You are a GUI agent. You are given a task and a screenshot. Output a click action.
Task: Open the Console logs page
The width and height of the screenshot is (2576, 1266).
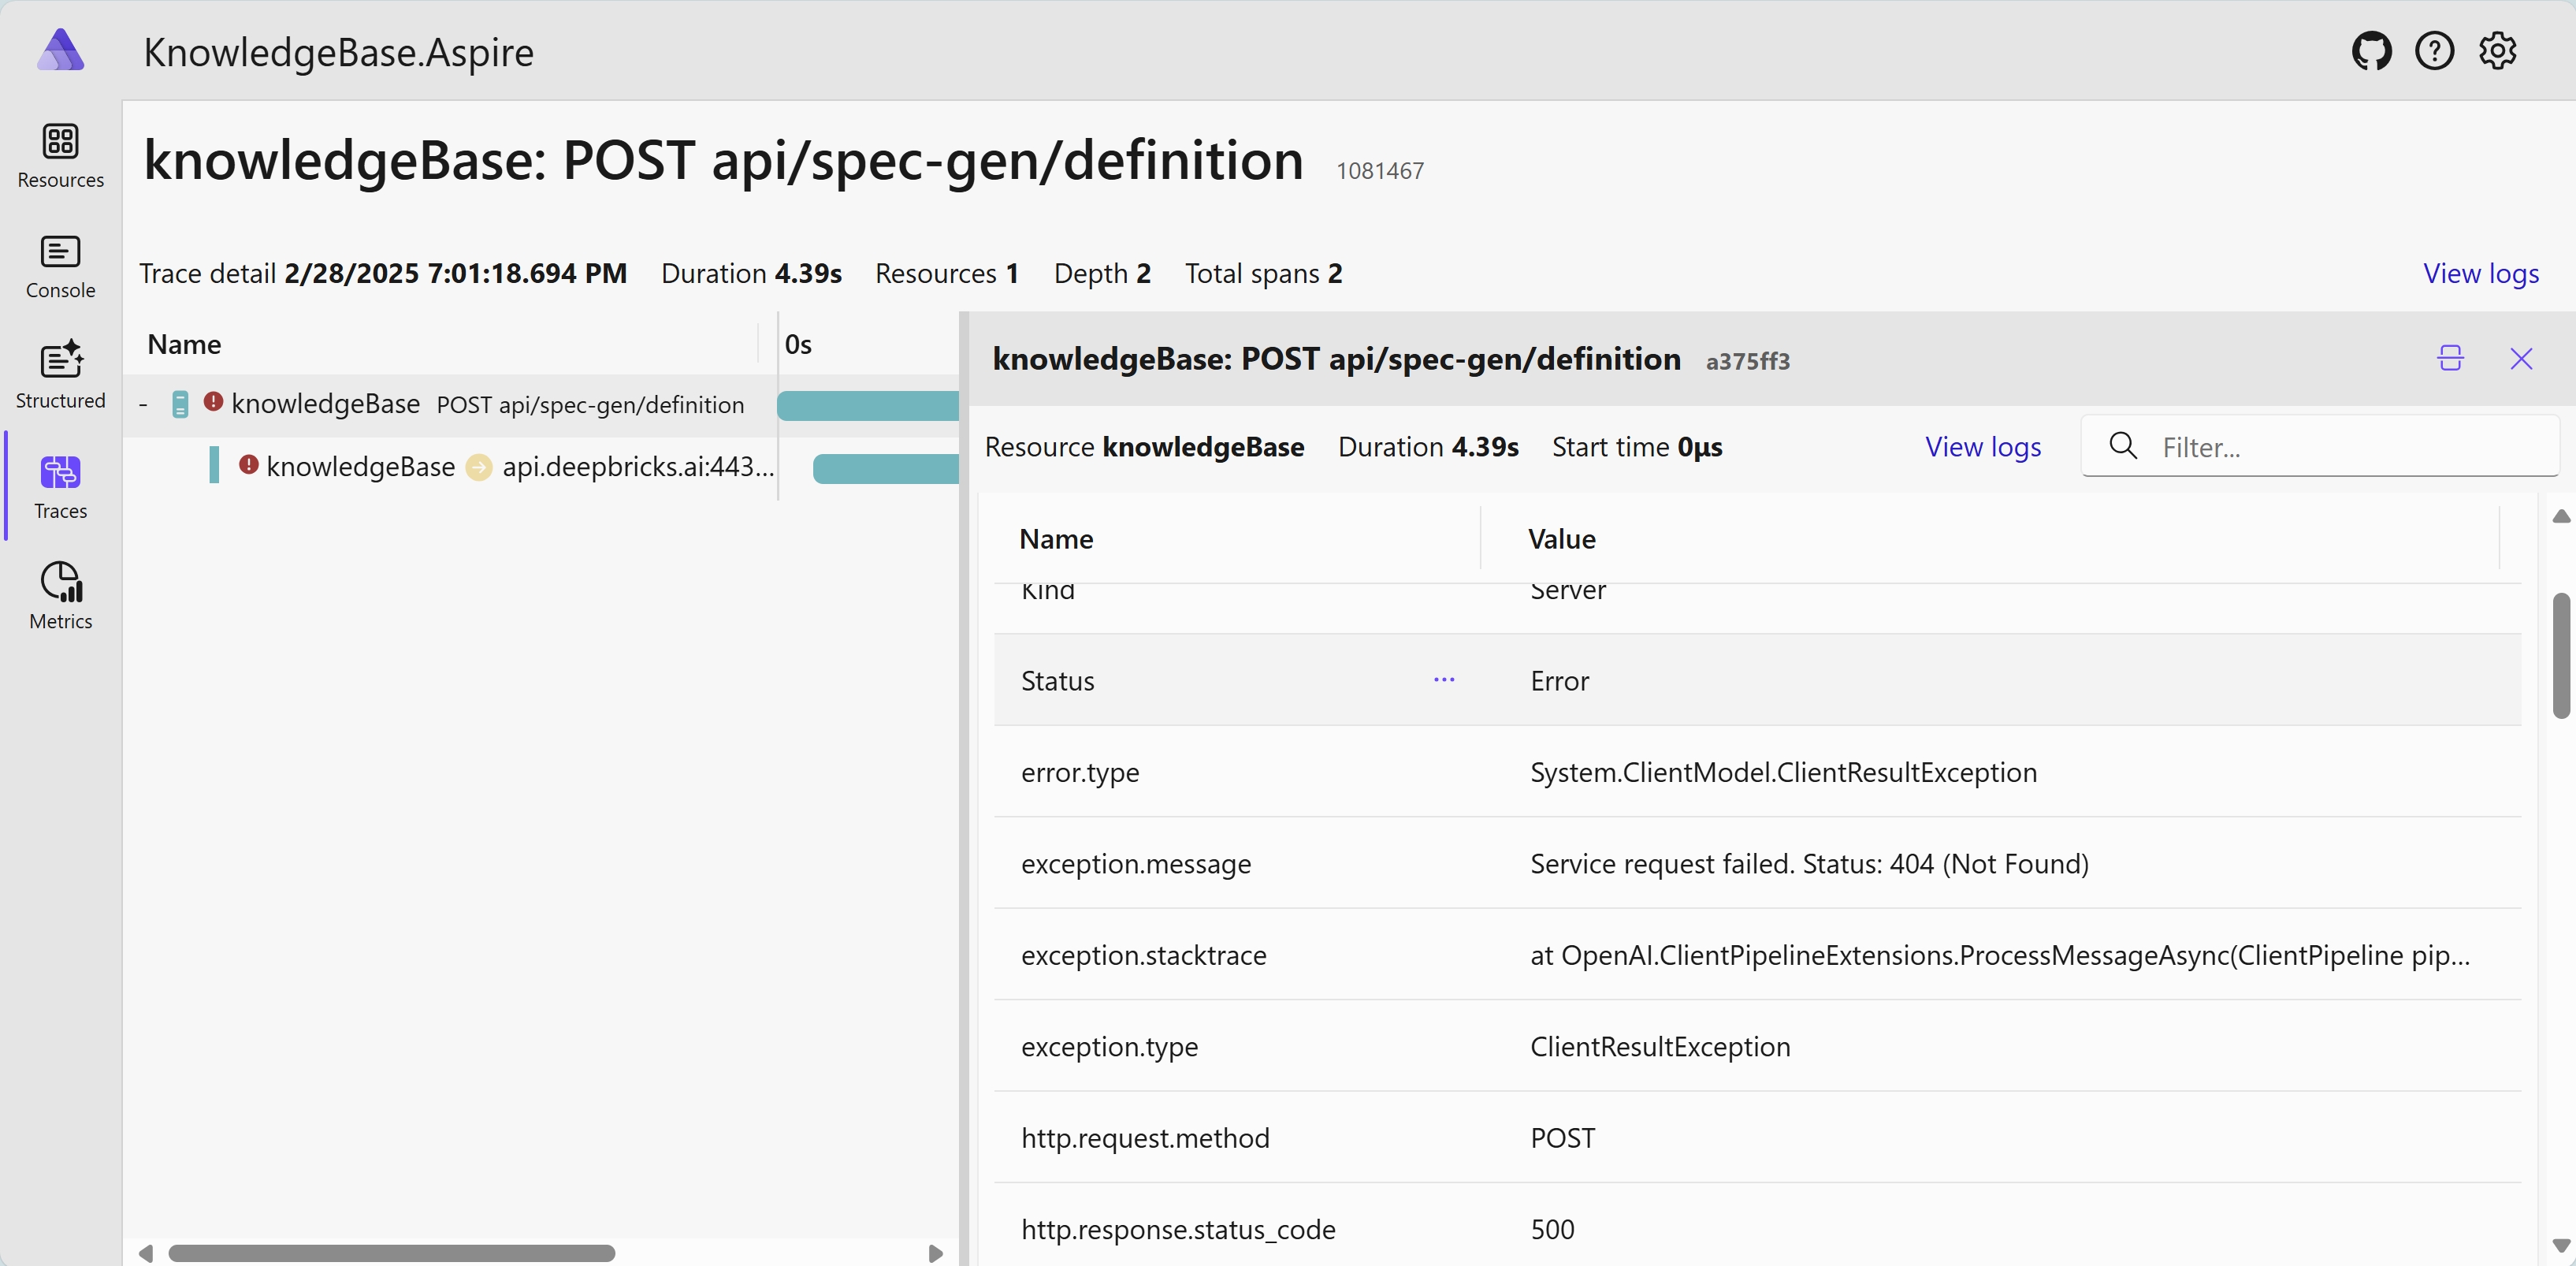[x=60, y=266]
